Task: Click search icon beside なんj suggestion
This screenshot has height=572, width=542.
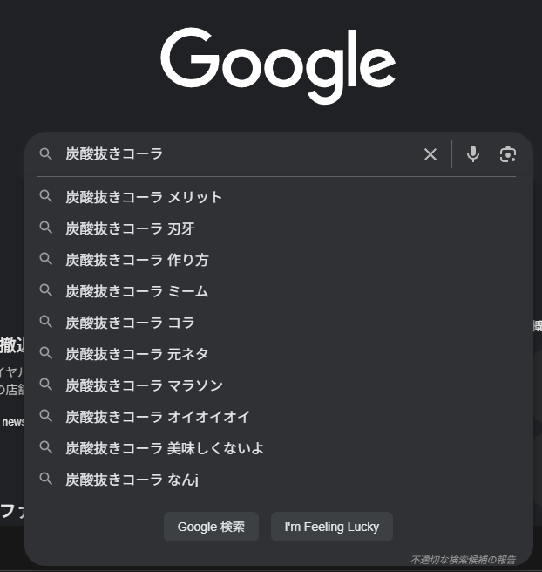Action: (x=46, y=480)
